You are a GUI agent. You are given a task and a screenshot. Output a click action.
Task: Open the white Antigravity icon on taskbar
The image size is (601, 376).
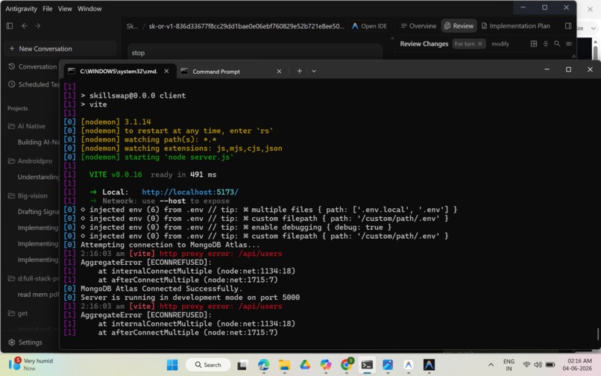(408, 365)
